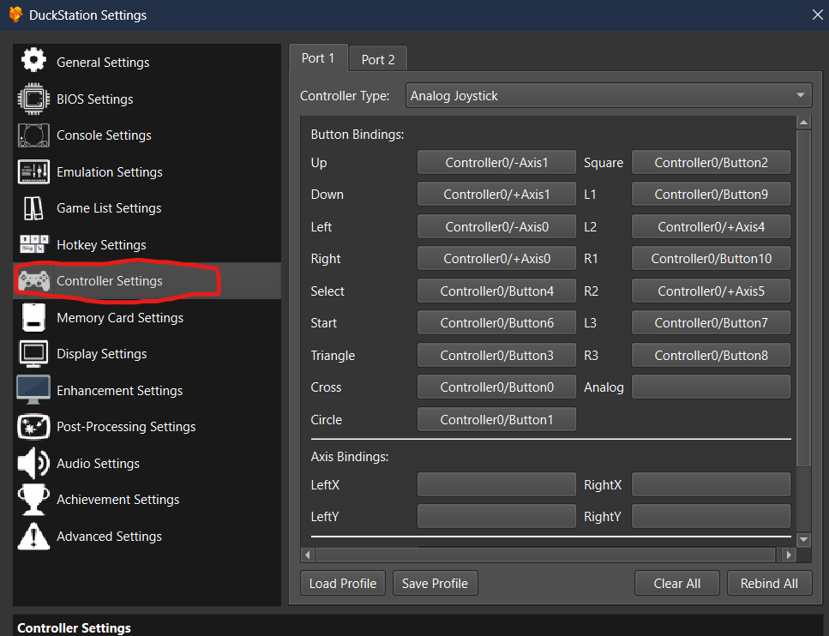Open BIOS Settings page
Image resolution: width=829 pixels, height=636 pixels.
(147, 99)
